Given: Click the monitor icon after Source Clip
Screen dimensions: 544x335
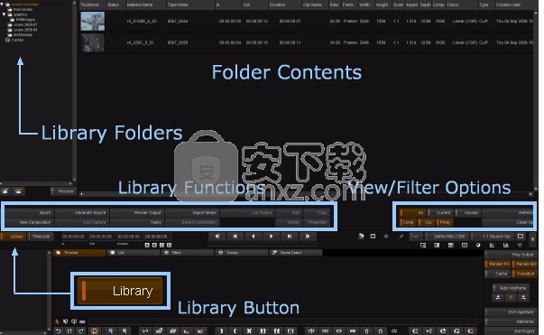Looking at the screenshot, I should click(x=521, y=237).
